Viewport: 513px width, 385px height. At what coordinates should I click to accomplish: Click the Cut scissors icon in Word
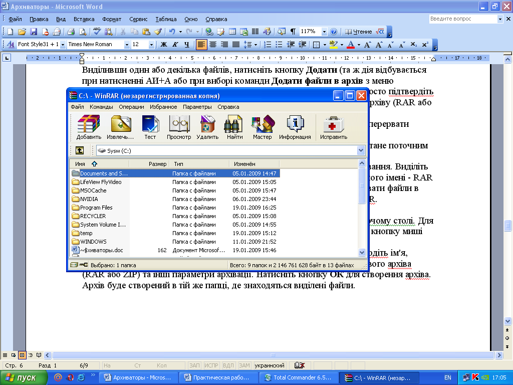coord(123,32)
